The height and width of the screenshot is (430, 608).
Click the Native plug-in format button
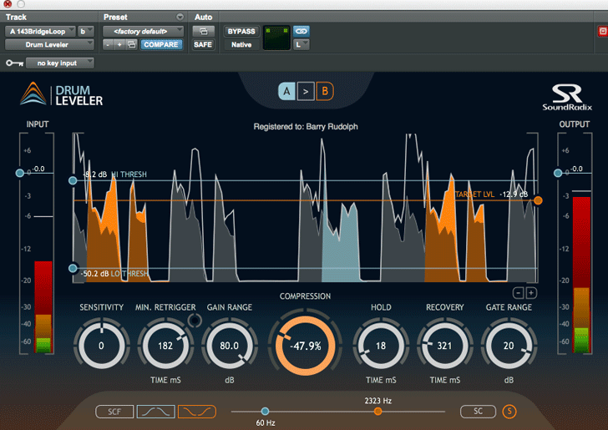pyautogui.click(x=241, y=44)
